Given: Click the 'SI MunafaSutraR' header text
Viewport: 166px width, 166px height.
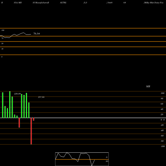Looking at the screenshot, I should click(x=41, y=3).
